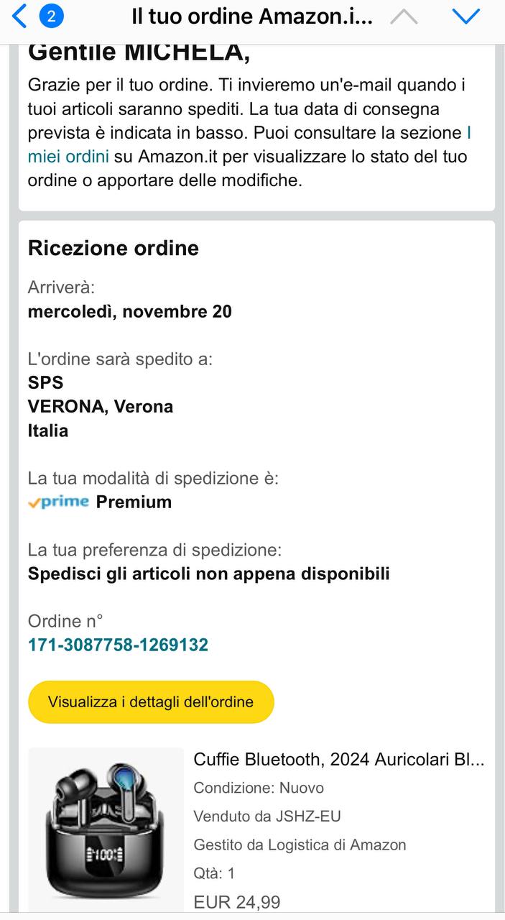Tap the back chevron to return to inbox
505x920 pixels.
click(x=19, y=16)
